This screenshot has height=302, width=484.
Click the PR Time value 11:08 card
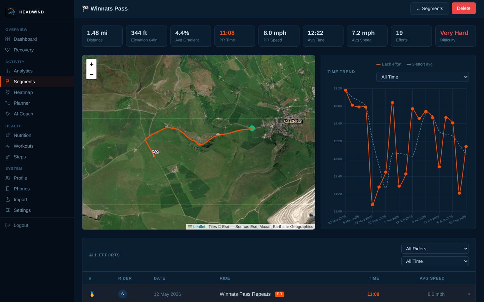click(x=235, y=36)
